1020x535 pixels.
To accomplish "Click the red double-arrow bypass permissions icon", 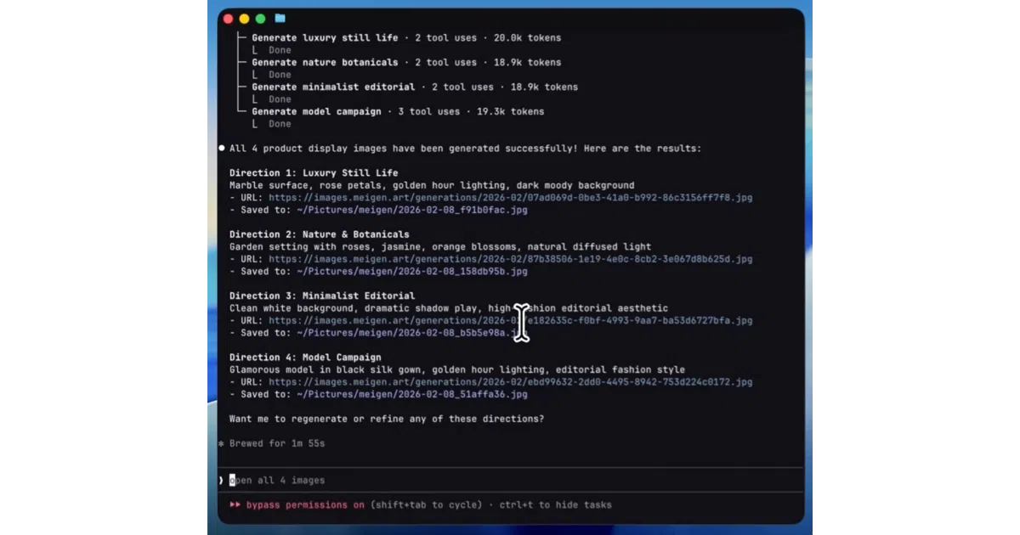I will pos(235,504).
